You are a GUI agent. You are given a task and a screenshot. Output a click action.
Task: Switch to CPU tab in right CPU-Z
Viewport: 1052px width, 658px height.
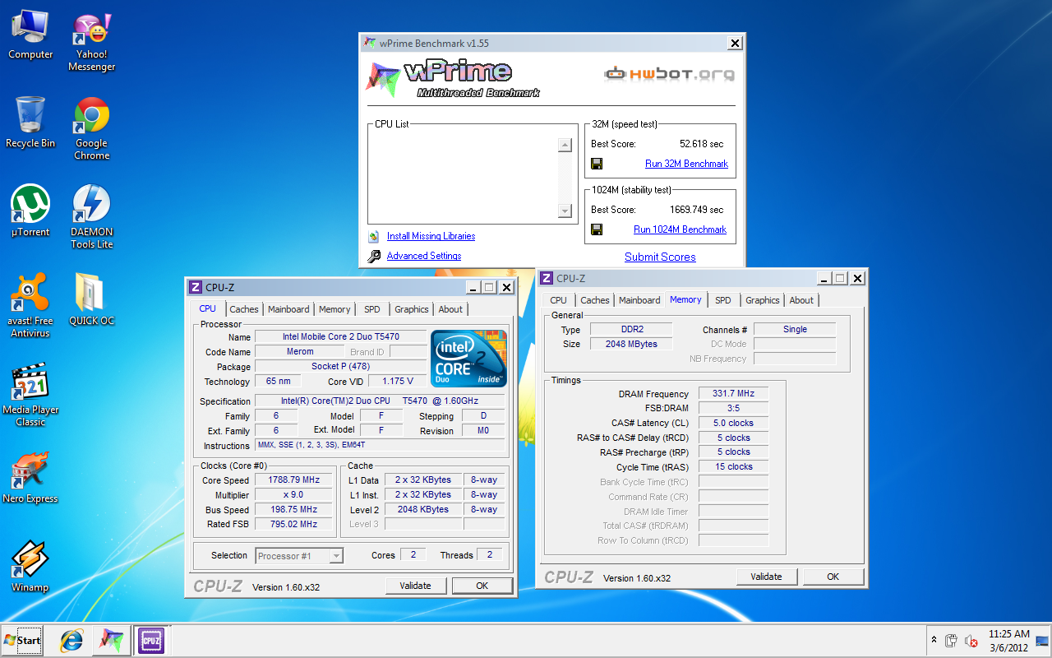point(558,300)
